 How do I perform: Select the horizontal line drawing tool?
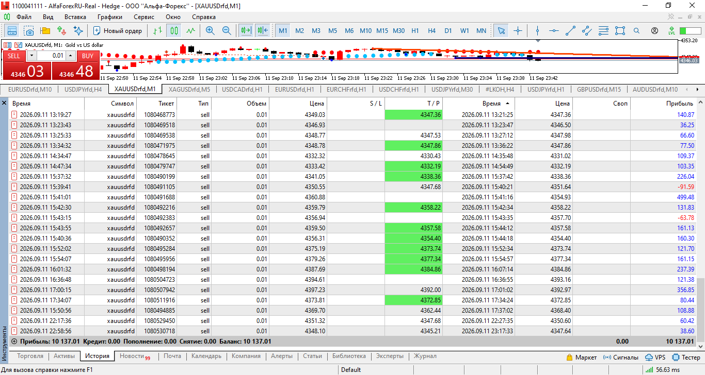coord(554,30)
